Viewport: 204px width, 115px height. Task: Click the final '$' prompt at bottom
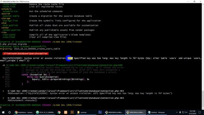pyautogui.click(x=1, y=107)
